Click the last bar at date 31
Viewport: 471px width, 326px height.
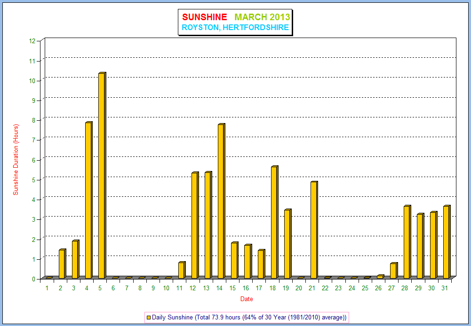[447, 242]
